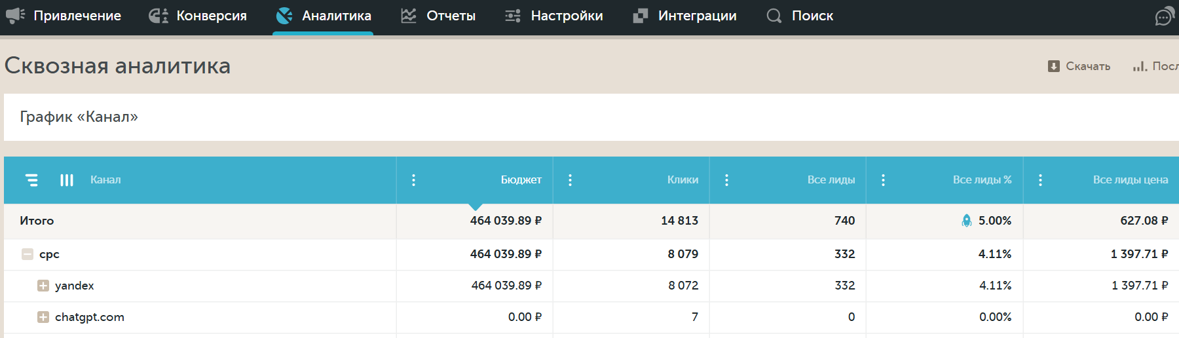
Task: Open the Бюджет column options menu
Action: click(413, 180)
